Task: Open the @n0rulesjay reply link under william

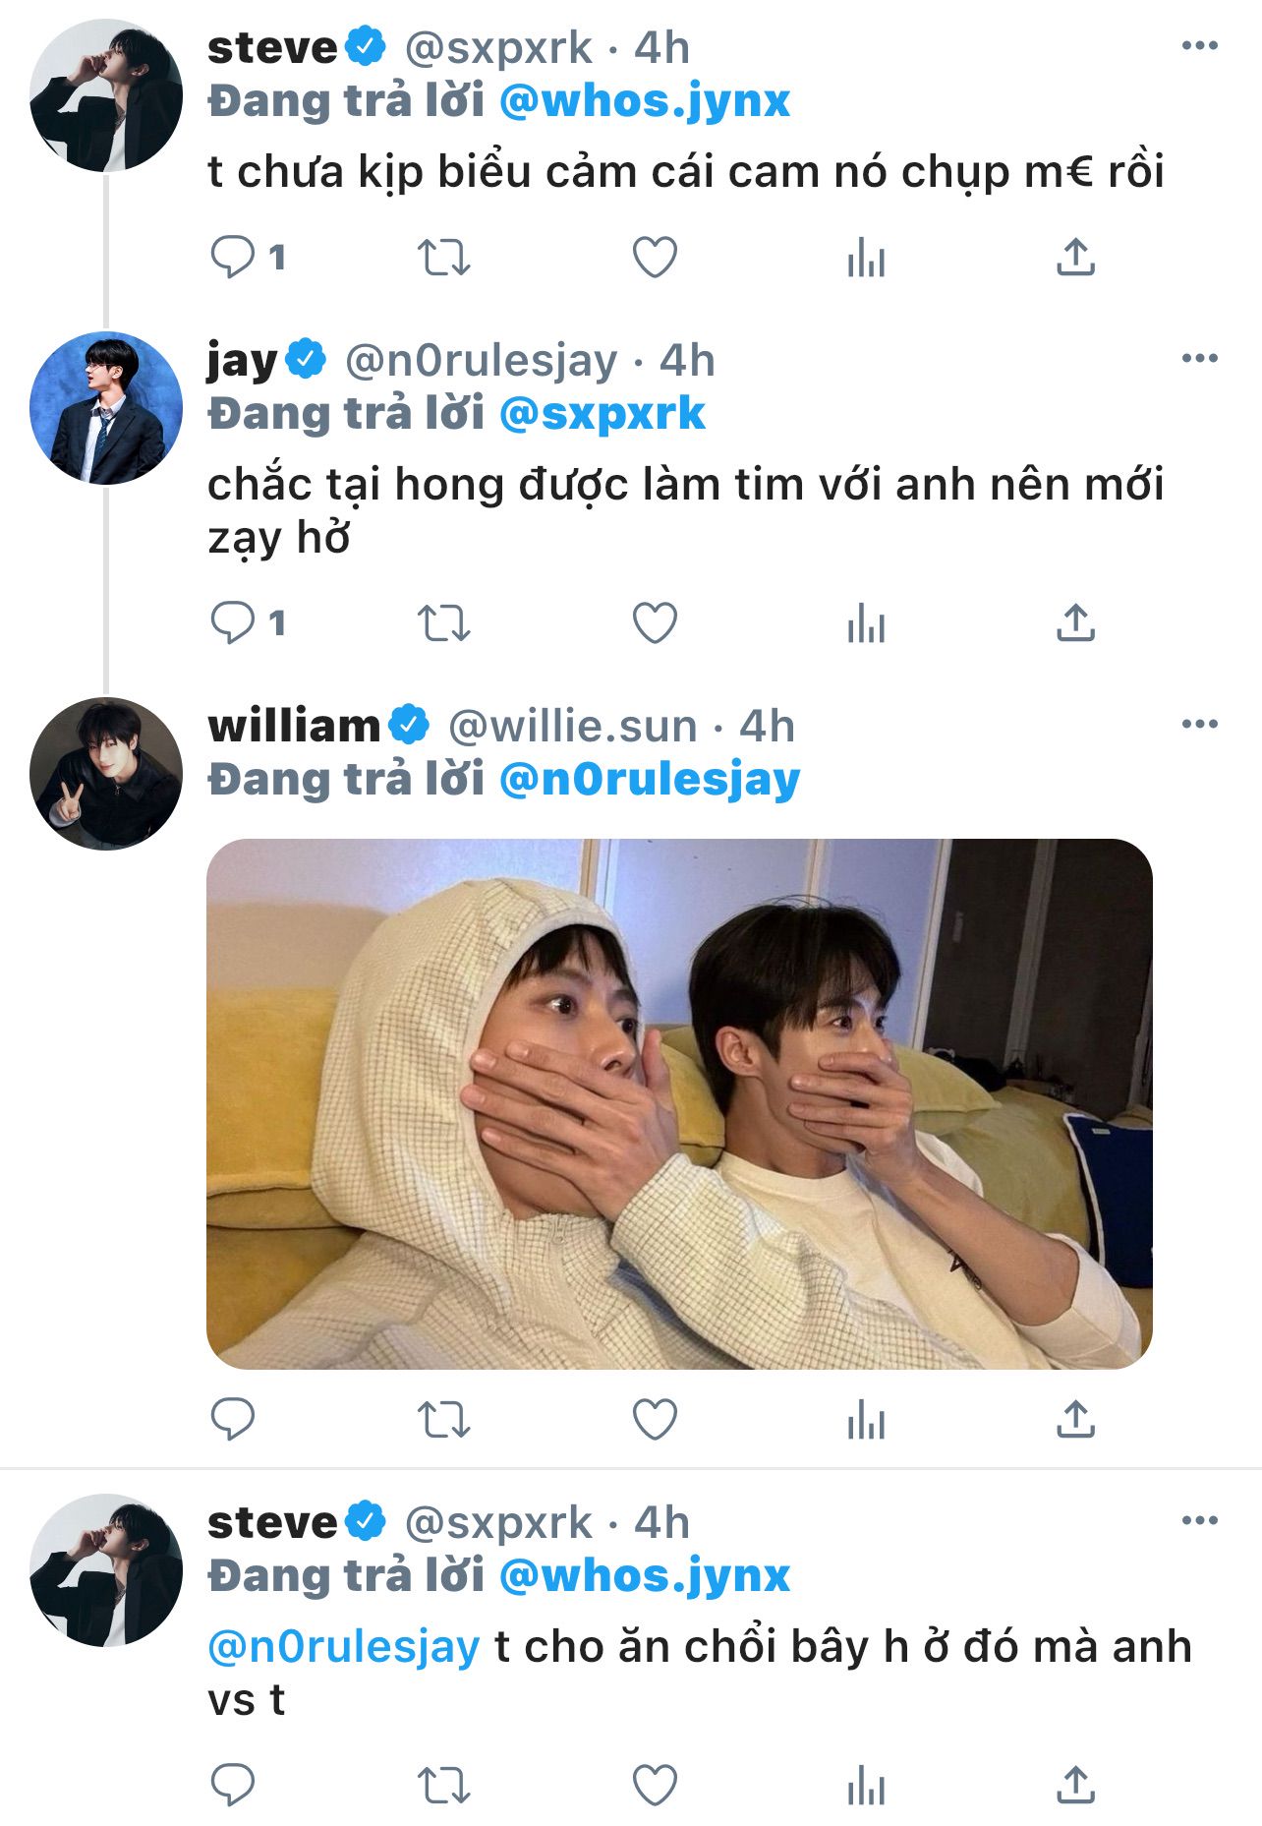Action: coord(650,780)
